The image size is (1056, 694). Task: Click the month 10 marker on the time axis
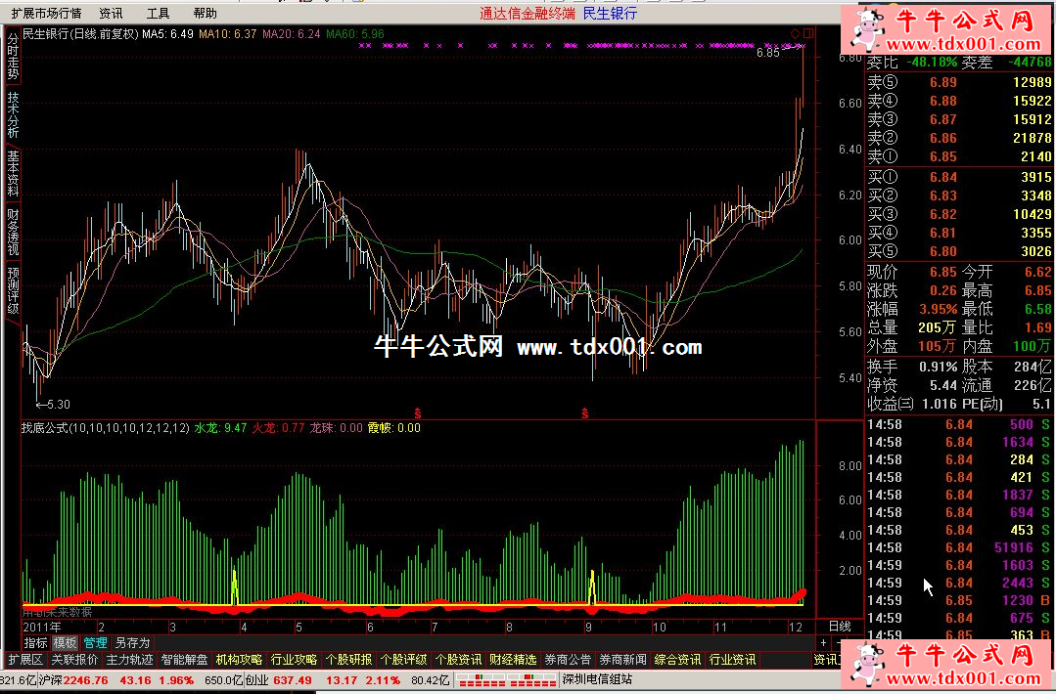659,627
